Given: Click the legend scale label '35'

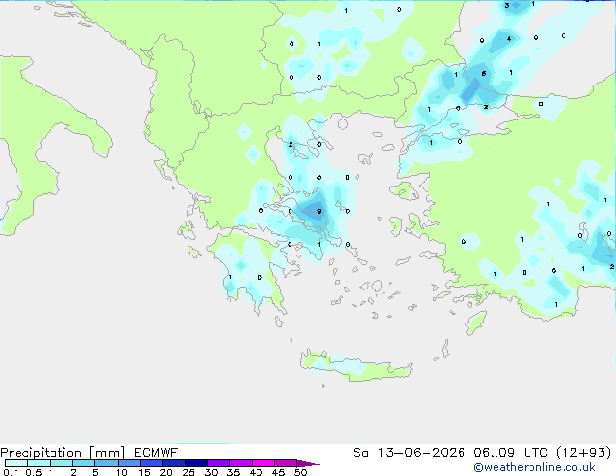Looking at the screenshot, I should (x=233, y=472).
